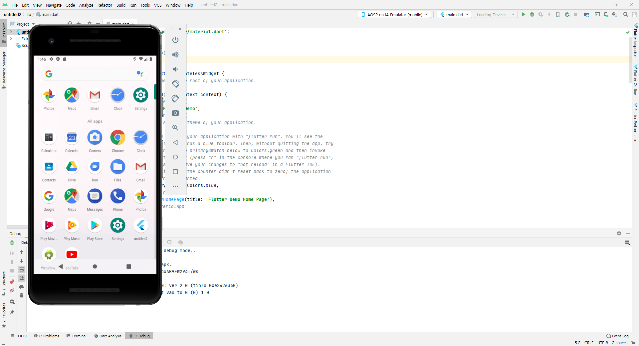This screenshot has height=346, width=639.
Task: Lower volume on the emulator toolbar
Action: (x=175, y=69)
